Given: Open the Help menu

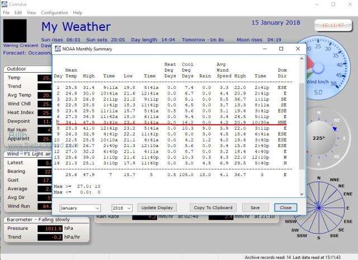Looking at the screenshot, I should coord(77,12).
